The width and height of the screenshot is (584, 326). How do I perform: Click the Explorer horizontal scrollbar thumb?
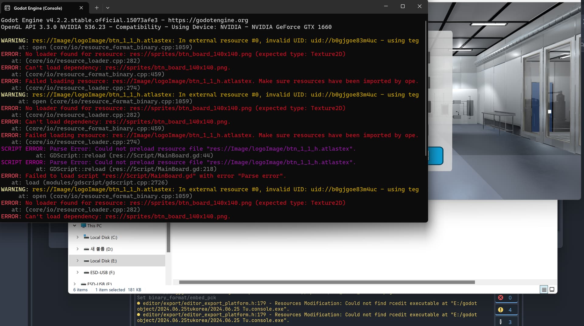tap(327, 282)
